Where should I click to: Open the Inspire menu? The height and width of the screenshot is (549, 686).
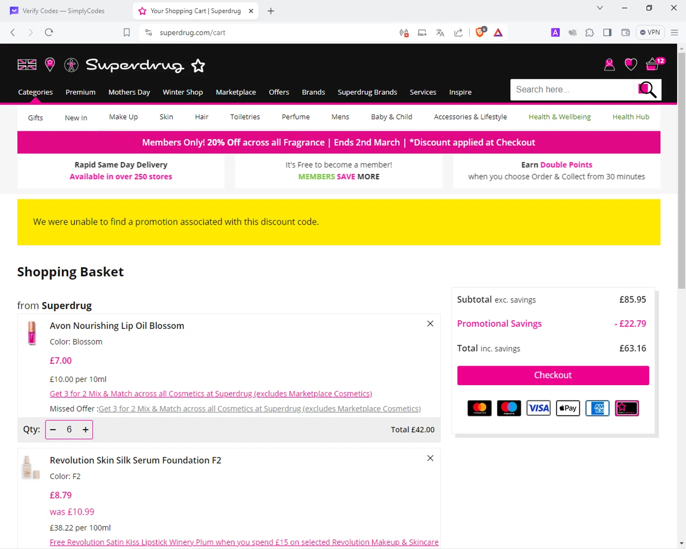click(x=460, y=92)
